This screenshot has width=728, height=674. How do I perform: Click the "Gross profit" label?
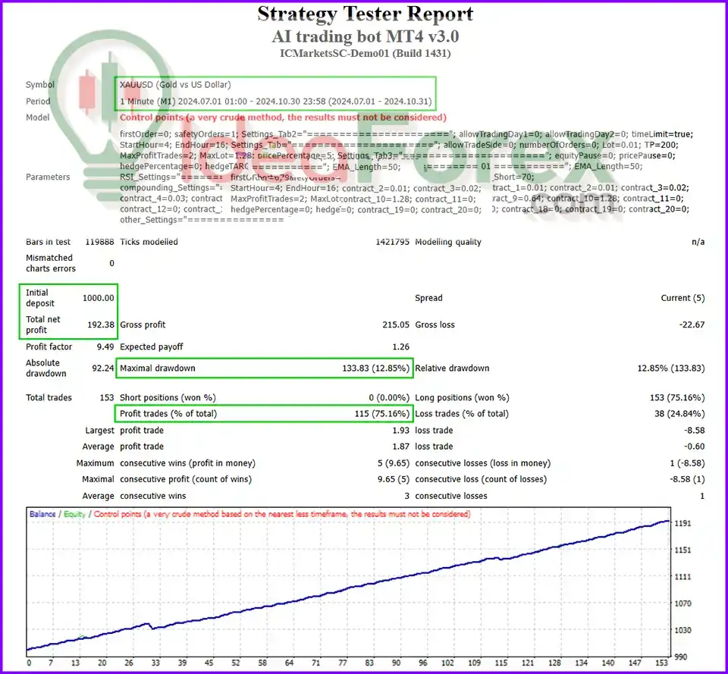point(143,325)
